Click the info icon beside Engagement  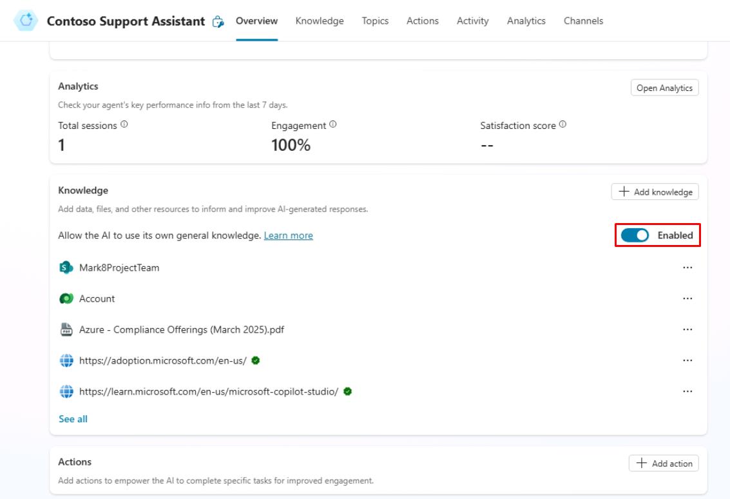coord(333,125)
